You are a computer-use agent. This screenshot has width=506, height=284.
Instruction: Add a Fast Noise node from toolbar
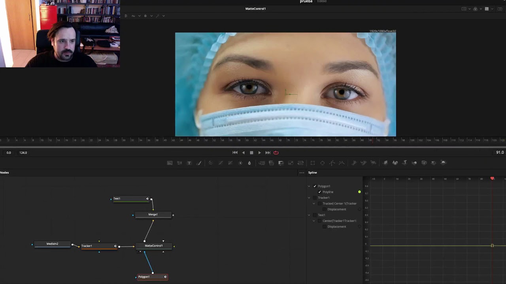pos(179,163)
